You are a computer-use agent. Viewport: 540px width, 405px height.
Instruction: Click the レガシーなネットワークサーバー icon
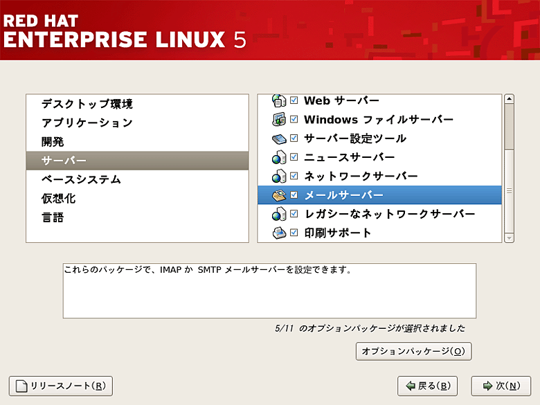point(278,214)
